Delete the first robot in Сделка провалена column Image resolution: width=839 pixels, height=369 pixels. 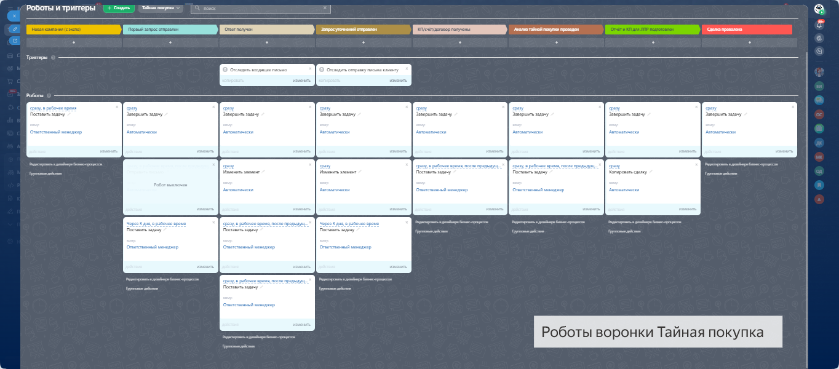[792, 106]
